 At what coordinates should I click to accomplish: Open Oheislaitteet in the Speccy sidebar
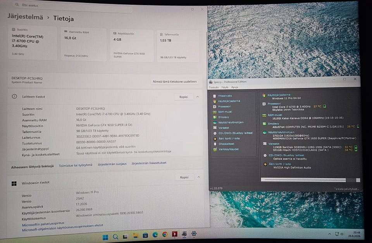click(x=226, y=144)
